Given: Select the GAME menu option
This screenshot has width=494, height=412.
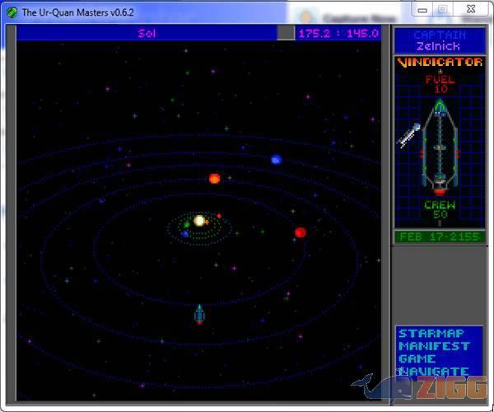Looking at the screenshot, I should pos(417,358).
